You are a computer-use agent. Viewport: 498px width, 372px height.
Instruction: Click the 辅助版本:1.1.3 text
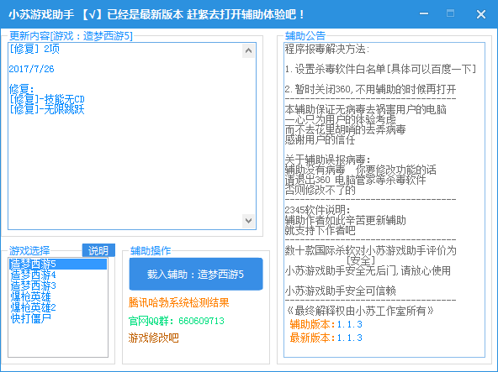coord(326,324)
